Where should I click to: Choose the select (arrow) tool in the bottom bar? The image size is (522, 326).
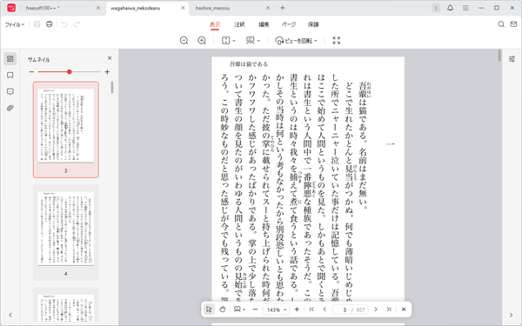[x=209, y=309]
